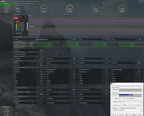Open the Reference processor dropdown in CPU-Z
Viewport: 144px width, 116px height.
[141, 110]
